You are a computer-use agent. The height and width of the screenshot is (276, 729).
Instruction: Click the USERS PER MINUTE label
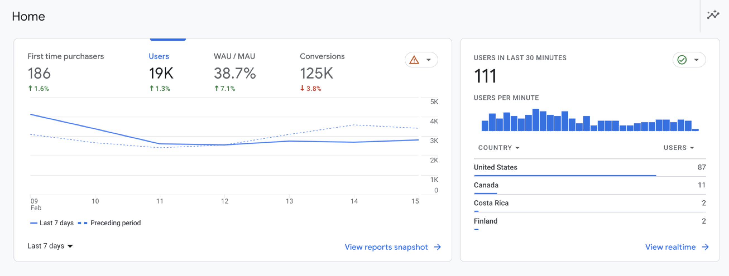(x=506, y=98)
